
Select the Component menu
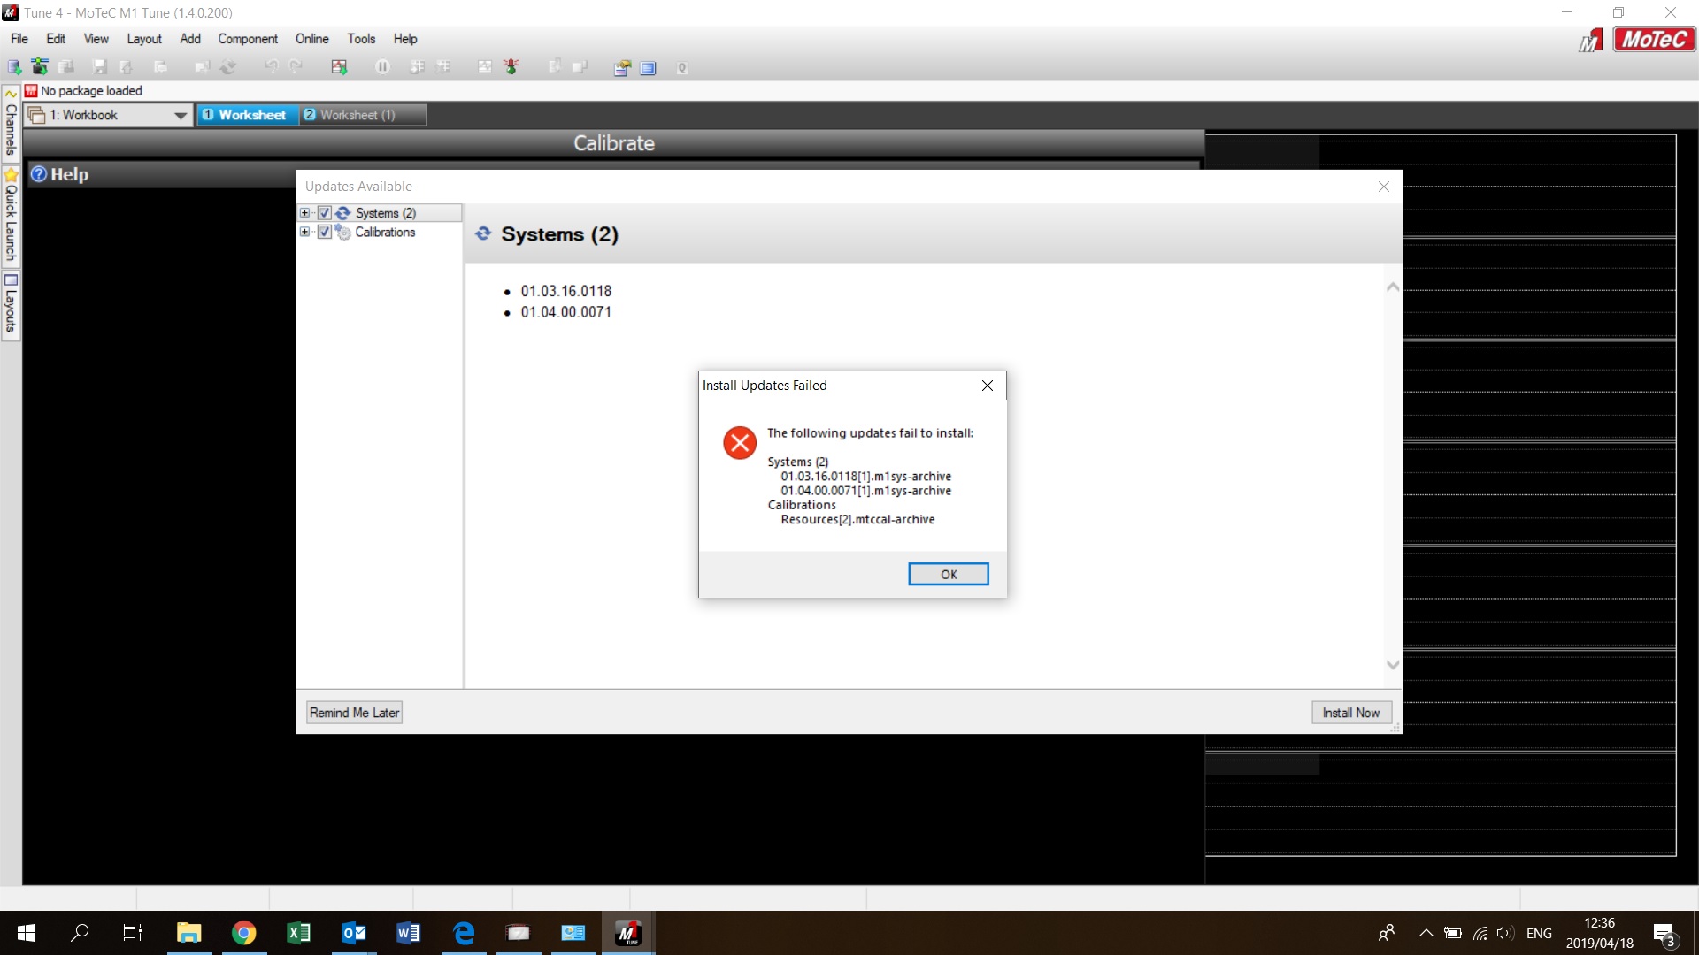(x=248, y=39)
